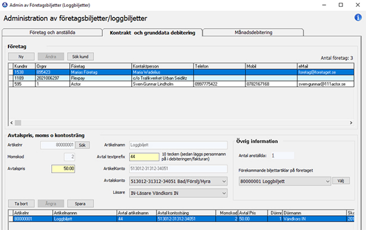Click Avtal Pris column header

pos(253,213)
